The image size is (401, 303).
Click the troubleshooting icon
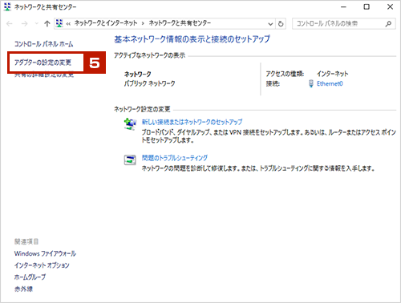click(x=130, y=160)
